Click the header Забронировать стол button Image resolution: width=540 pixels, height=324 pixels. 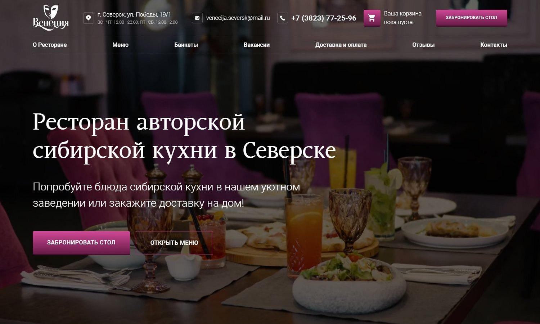[471, 18]
